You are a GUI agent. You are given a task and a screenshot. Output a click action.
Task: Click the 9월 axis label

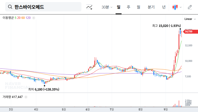166,109
